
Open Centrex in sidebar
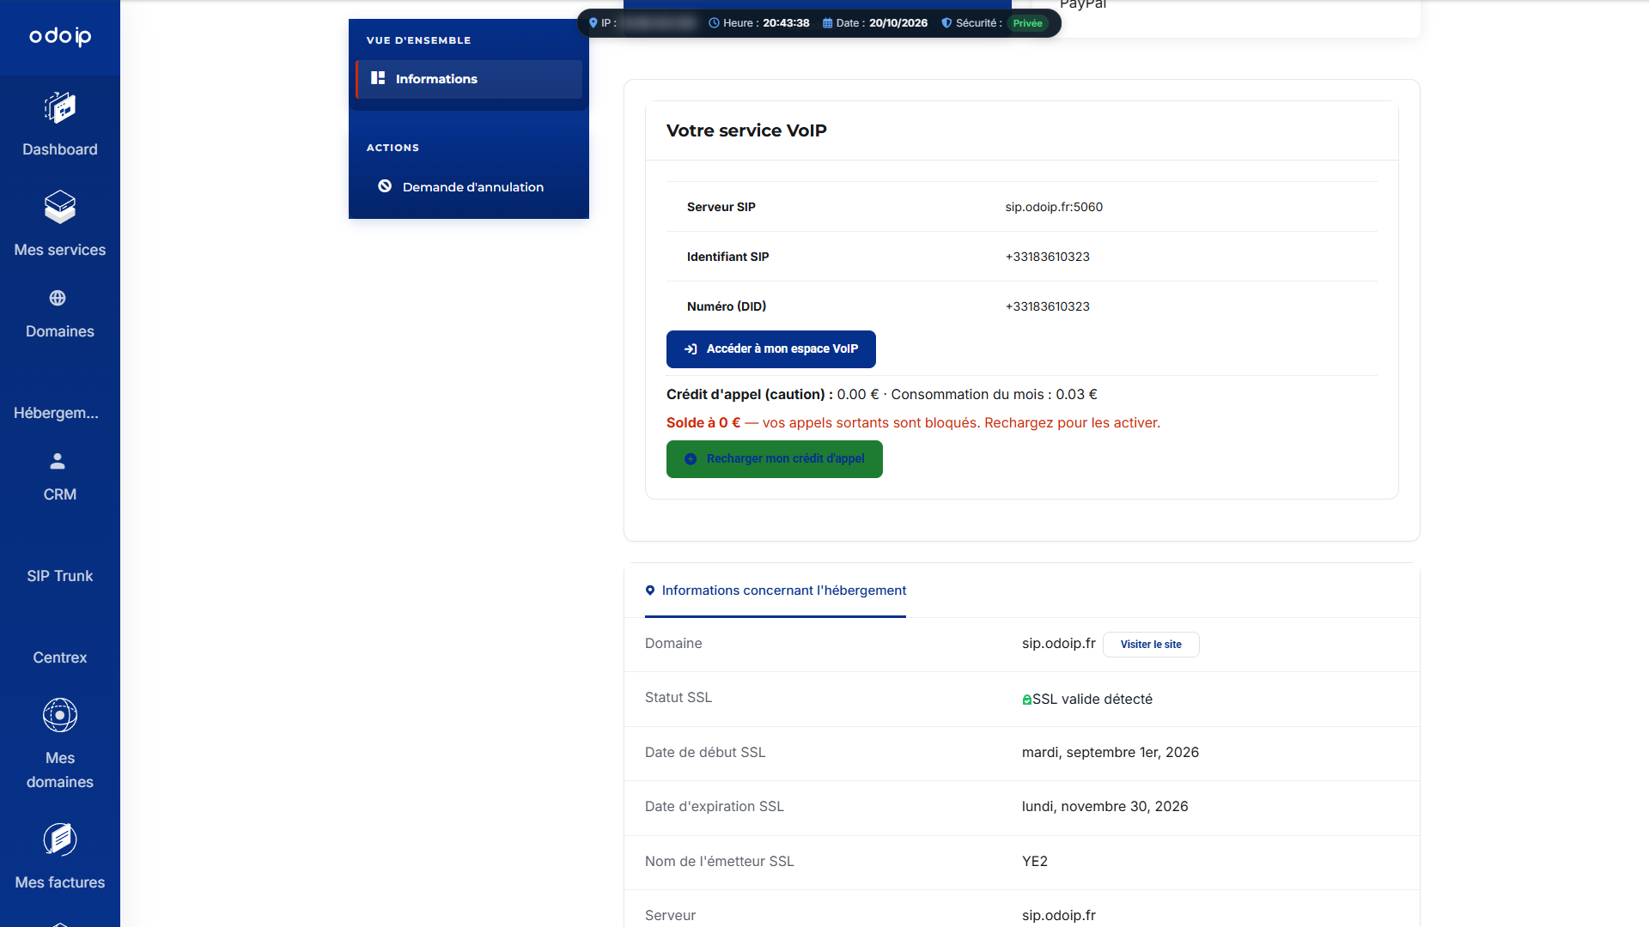click(x=60, y=657)
